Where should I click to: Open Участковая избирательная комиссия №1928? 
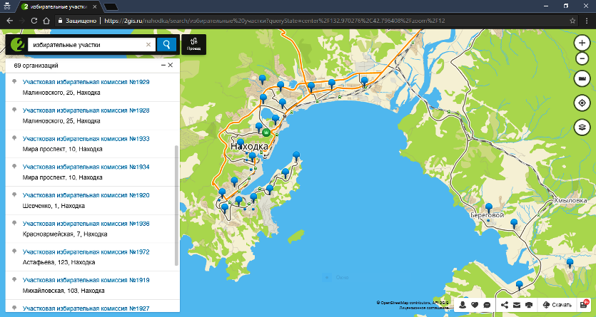pos(86,110)
